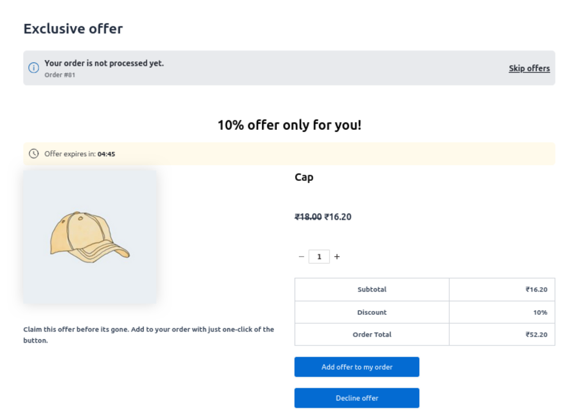The width and height of the screenshot is (577, 420).
Task: Click the 'Exclusive offer' page heading
Action: tap(73, 29)
